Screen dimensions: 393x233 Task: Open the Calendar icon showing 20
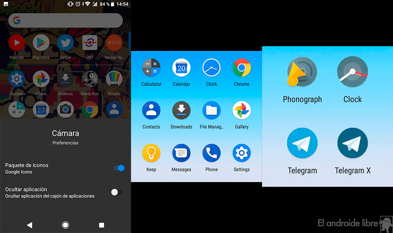click(181, 68)
